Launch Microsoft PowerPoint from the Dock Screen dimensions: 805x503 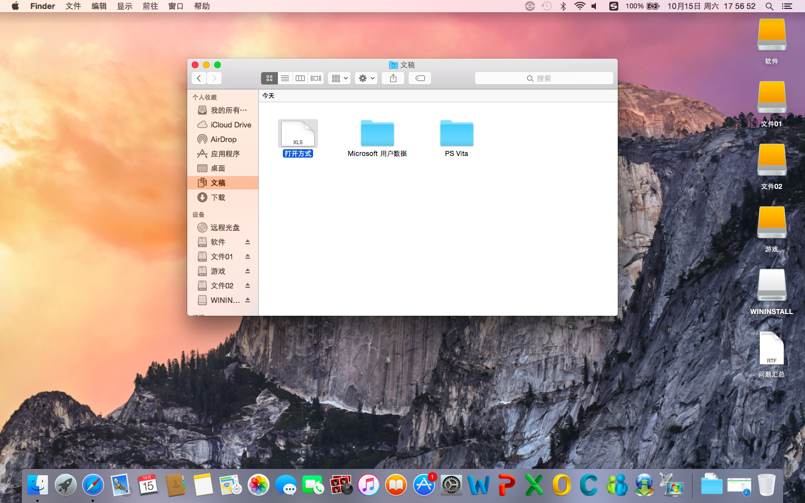click(x=506, y=485)
